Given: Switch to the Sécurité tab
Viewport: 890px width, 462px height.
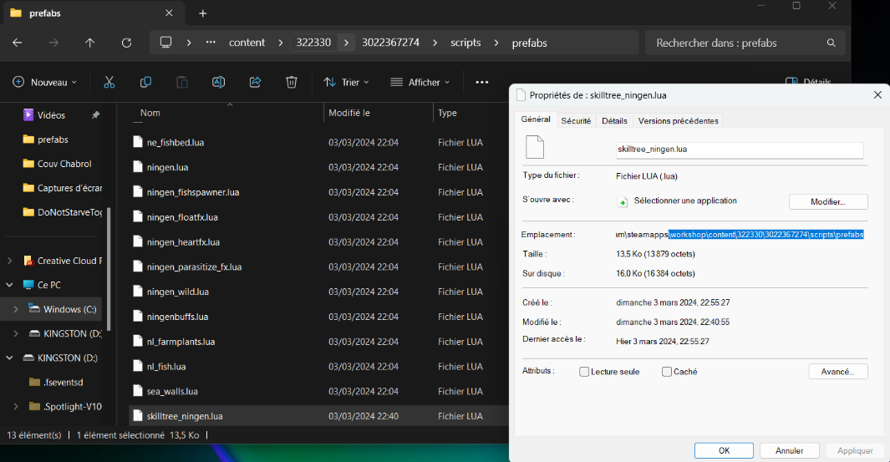Looking at the screenshot, I should [576, 120].
